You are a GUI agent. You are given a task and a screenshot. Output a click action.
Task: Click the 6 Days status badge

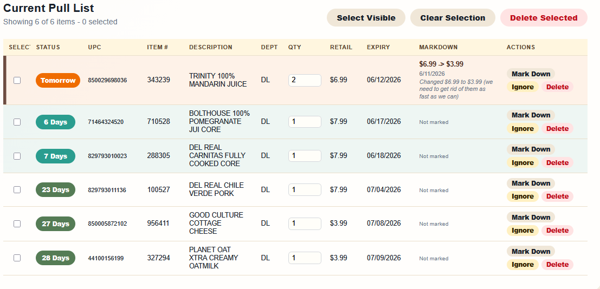[x=55, y=122]
